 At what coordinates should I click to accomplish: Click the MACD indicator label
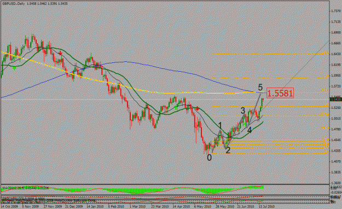point(25,188)
